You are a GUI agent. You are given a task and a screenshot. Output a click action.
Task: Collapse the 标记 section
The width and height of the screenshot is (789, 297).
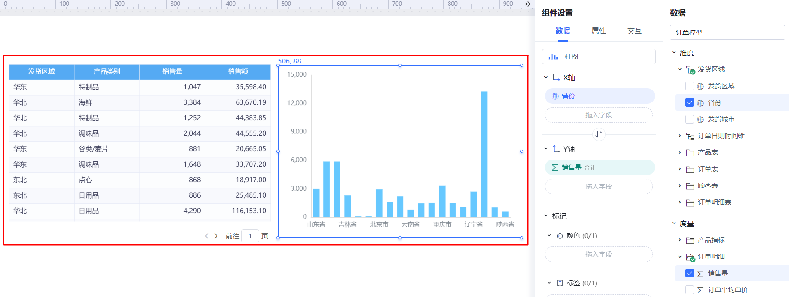546,216
